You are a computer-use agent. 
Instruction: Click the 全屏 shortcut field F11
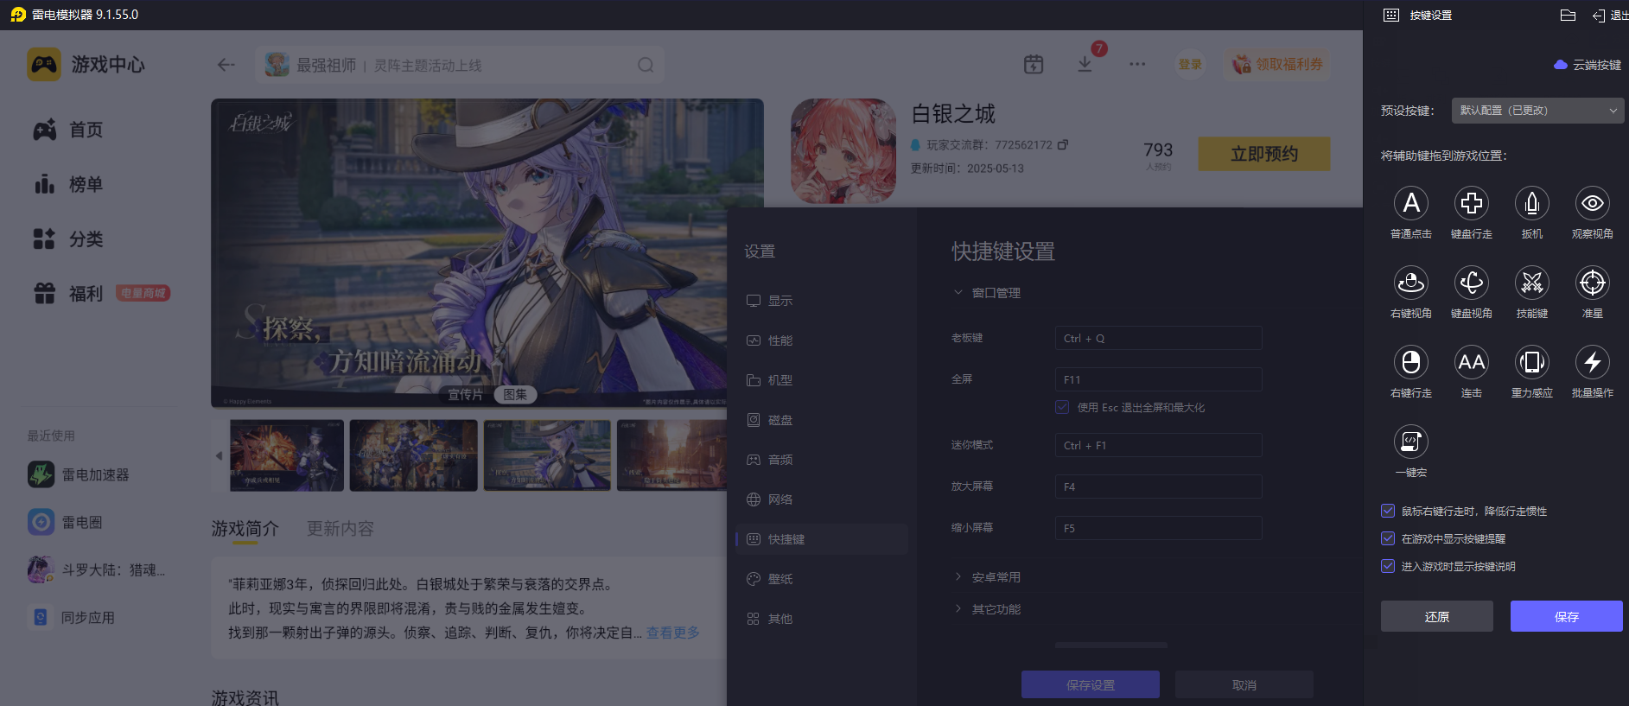[x=1159, y=379]
